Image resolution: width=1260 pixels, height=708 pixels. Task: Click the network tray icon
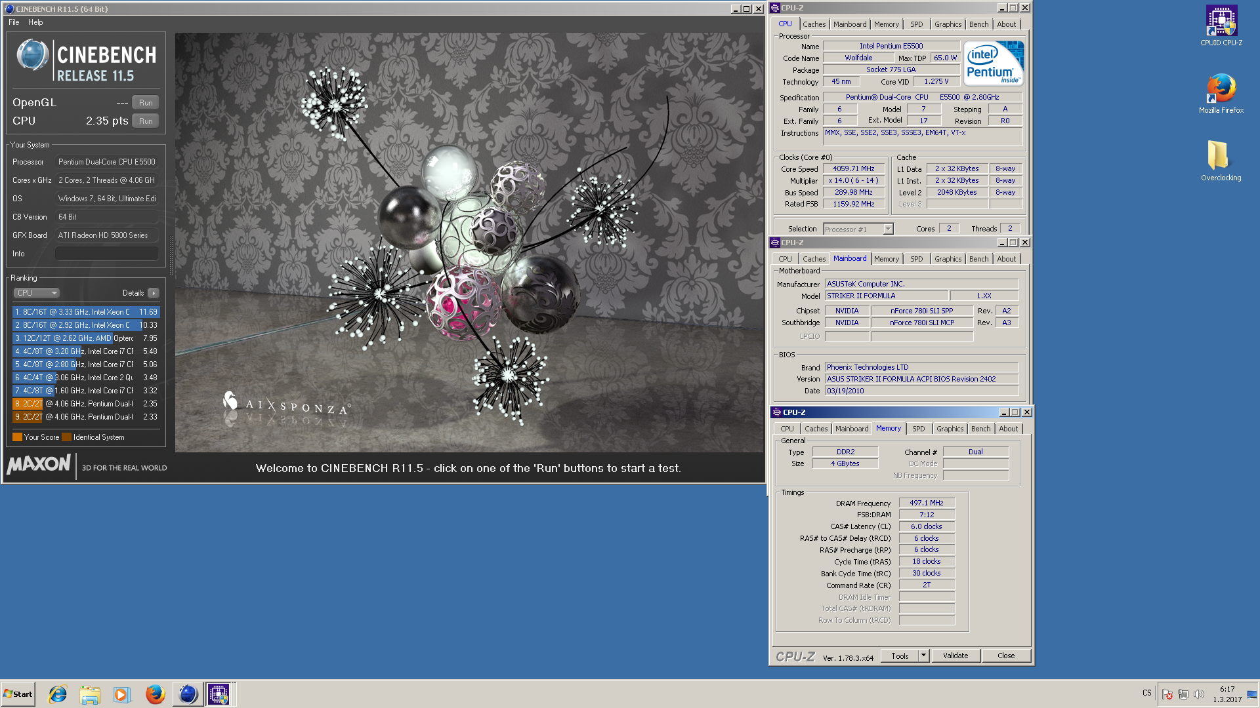coord(1183,694)
